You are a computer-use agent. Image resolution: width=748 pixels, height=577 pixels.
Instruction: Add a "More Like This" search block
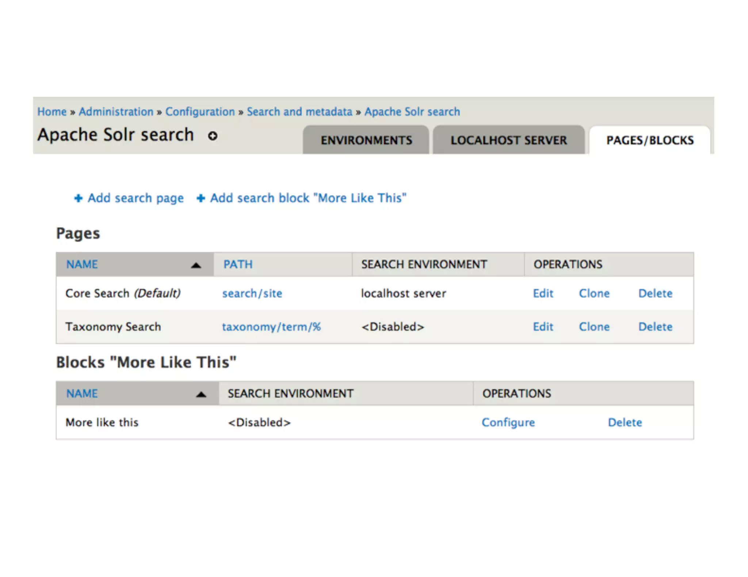click(x=308, y=198)
